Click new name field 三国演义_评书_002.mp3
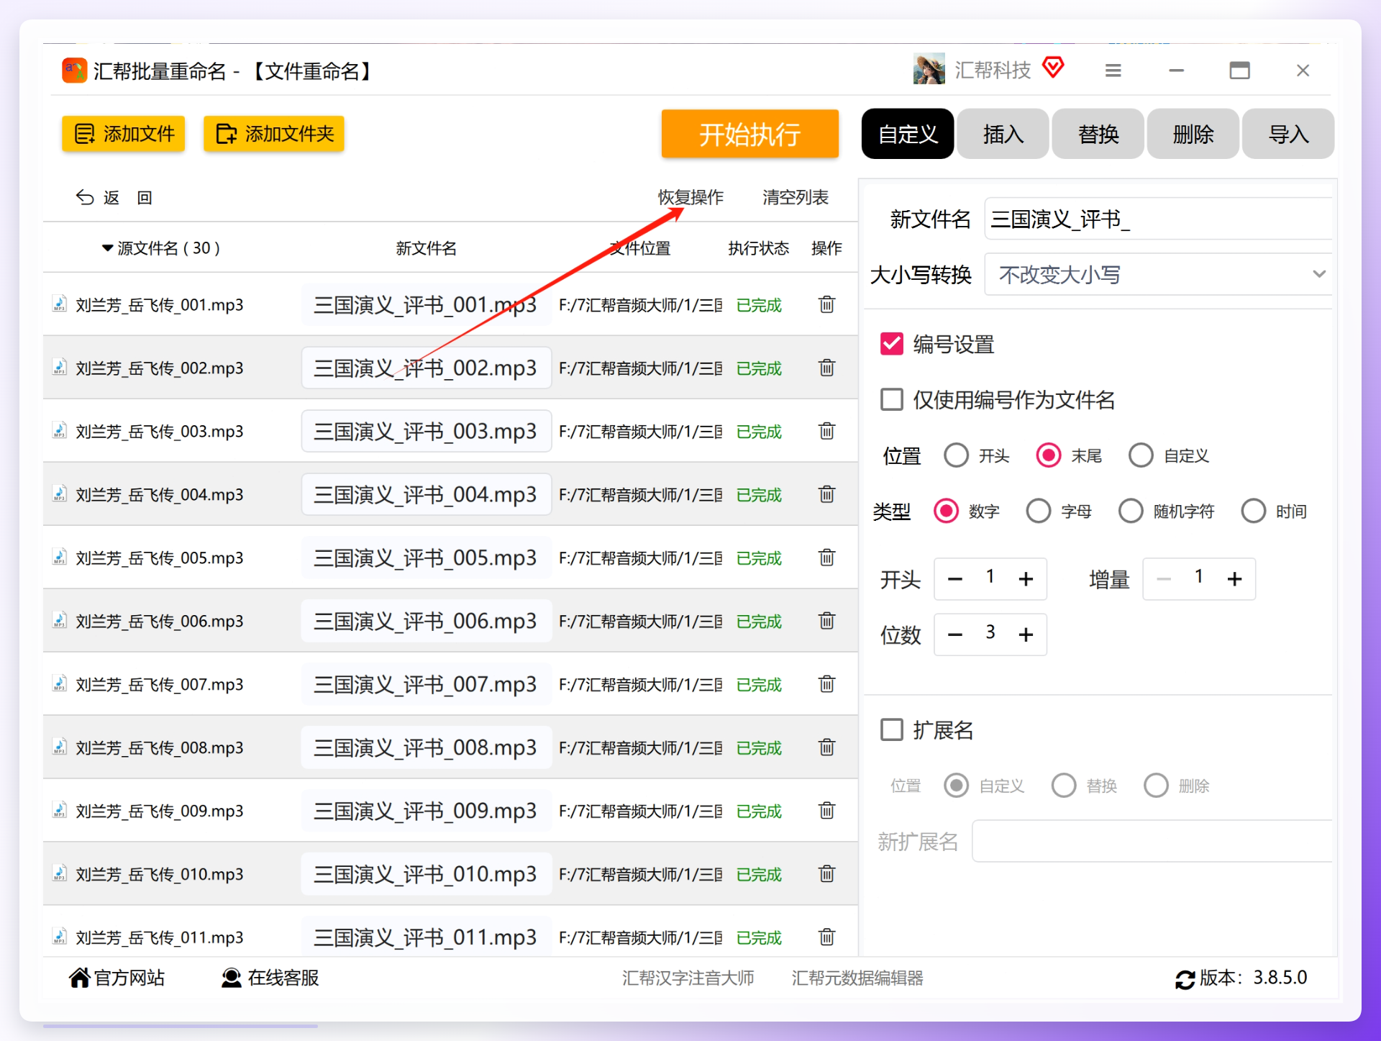1381x1041 pixels. [427, 368]
